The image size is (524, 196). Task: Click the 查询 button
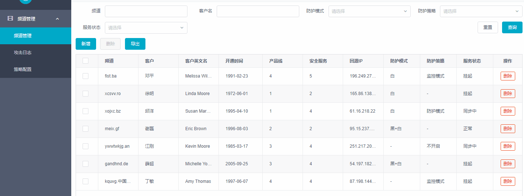click(x=512, y=27)
